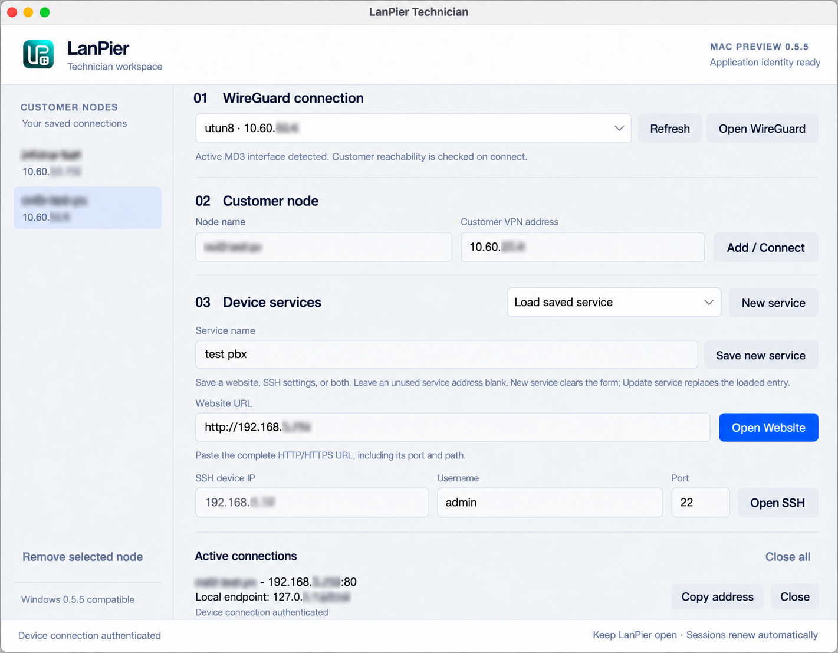Click the "MAC PREVIEW 0.5.5" label
Screen dimensions: 838x653
[759, 47]
